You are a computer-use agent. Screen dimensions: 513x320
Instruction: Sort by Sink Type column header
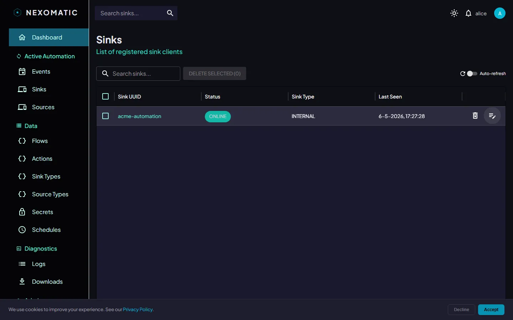(x=303, y=97)
